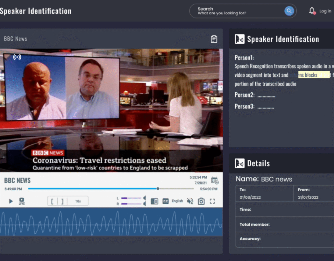The image size is (334, 261).
Task: Click the audio waveform display
Action: (x=111, y=222)
